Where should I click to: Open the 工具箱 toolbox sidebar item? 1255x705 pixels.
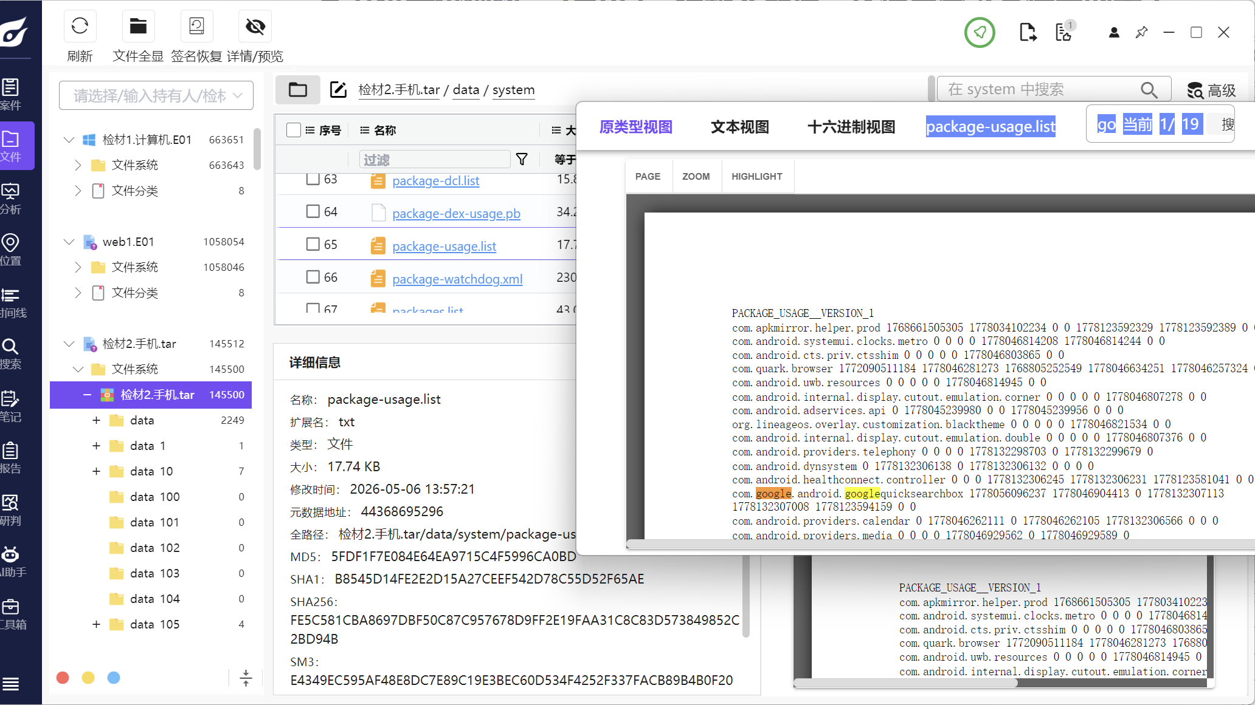pyautogui.click(x=13, y=614)
